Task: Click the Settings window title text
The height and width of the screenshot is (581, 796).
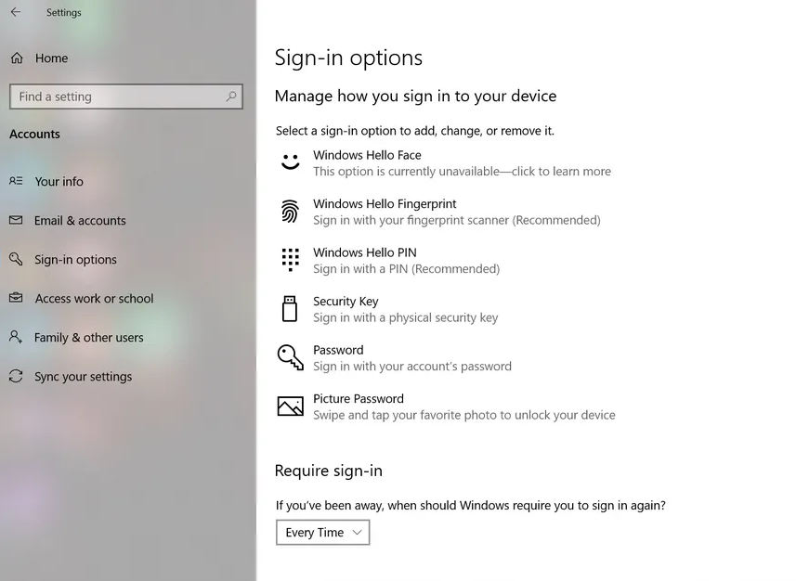Action: point(63,13)
